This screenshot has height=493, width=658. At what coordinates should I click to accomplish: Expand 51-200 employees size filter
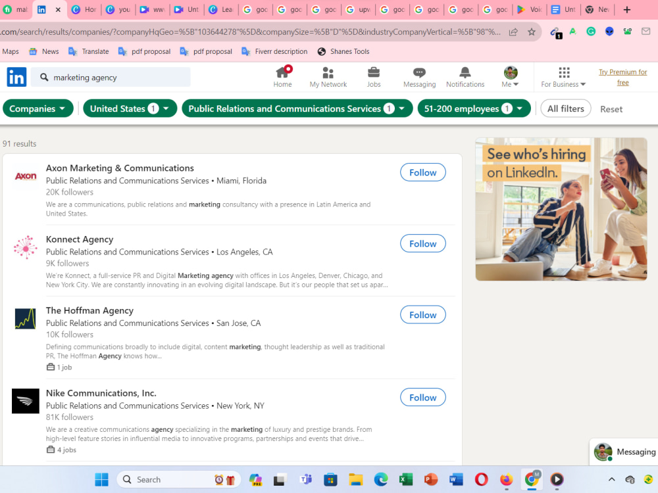[474, 108]
